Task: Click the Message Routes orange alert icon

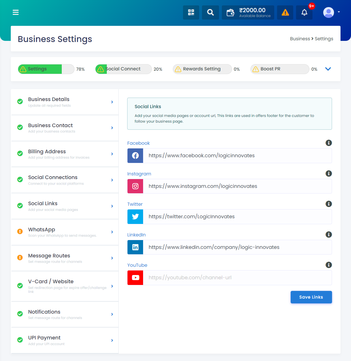Action: (20, 257)
